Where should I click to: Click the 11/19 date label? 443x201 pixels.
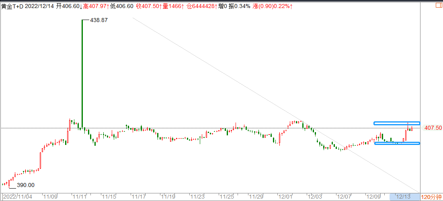pyautogui.click(x=168, y=196)
